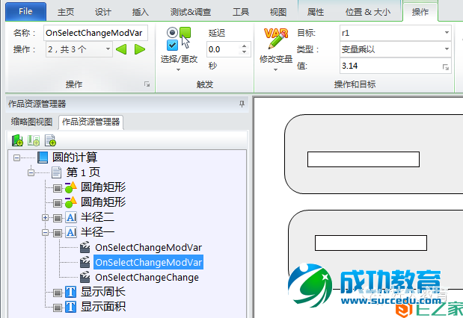The width and height of the screenshot is (463, 318).
Task: Switch to the 设计 ribbon tab
Action: (x=103, y=12)
